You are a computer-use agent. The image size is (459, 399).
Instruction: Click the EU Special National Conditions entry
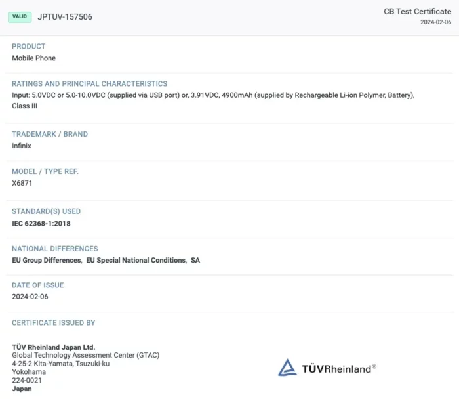[x=136, y=261]
